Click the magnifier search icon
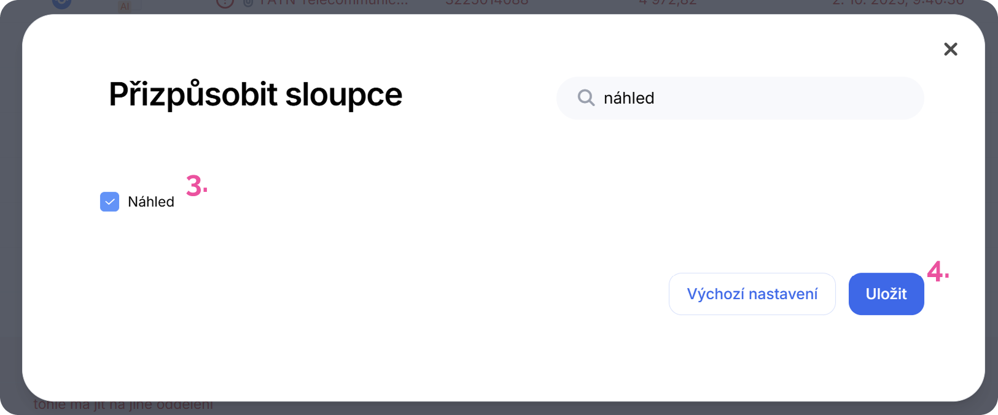 coord(586,98)
